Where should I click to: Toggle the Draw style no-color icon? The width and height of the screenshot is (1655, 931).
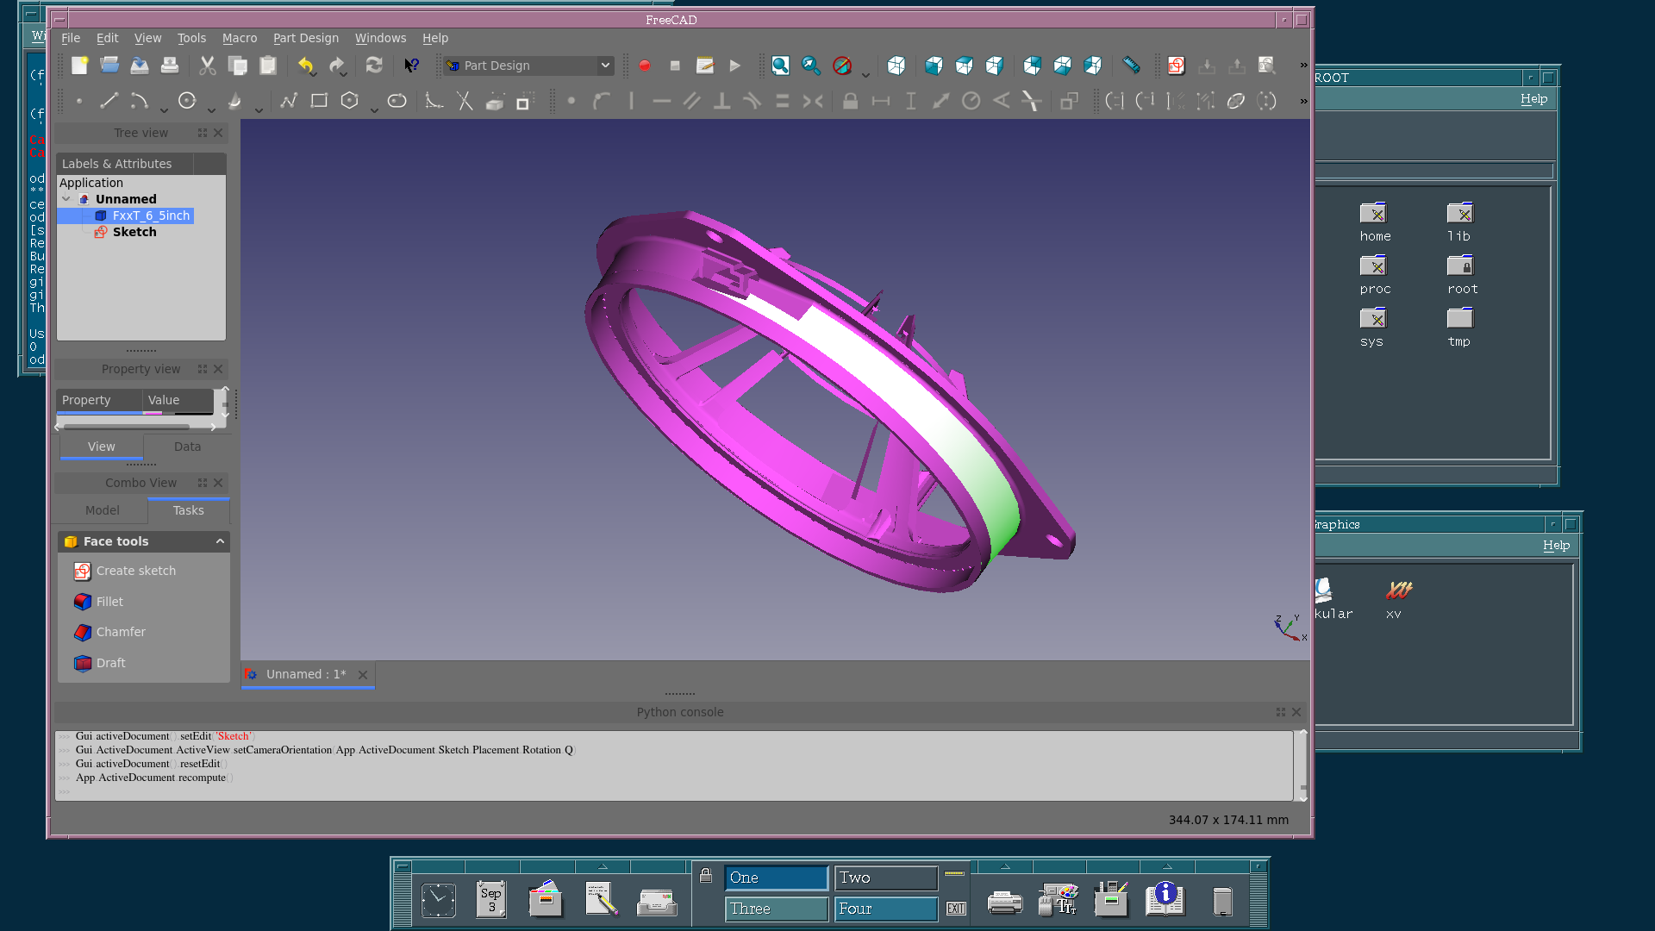pyautogui.click(x=842, y=66)
